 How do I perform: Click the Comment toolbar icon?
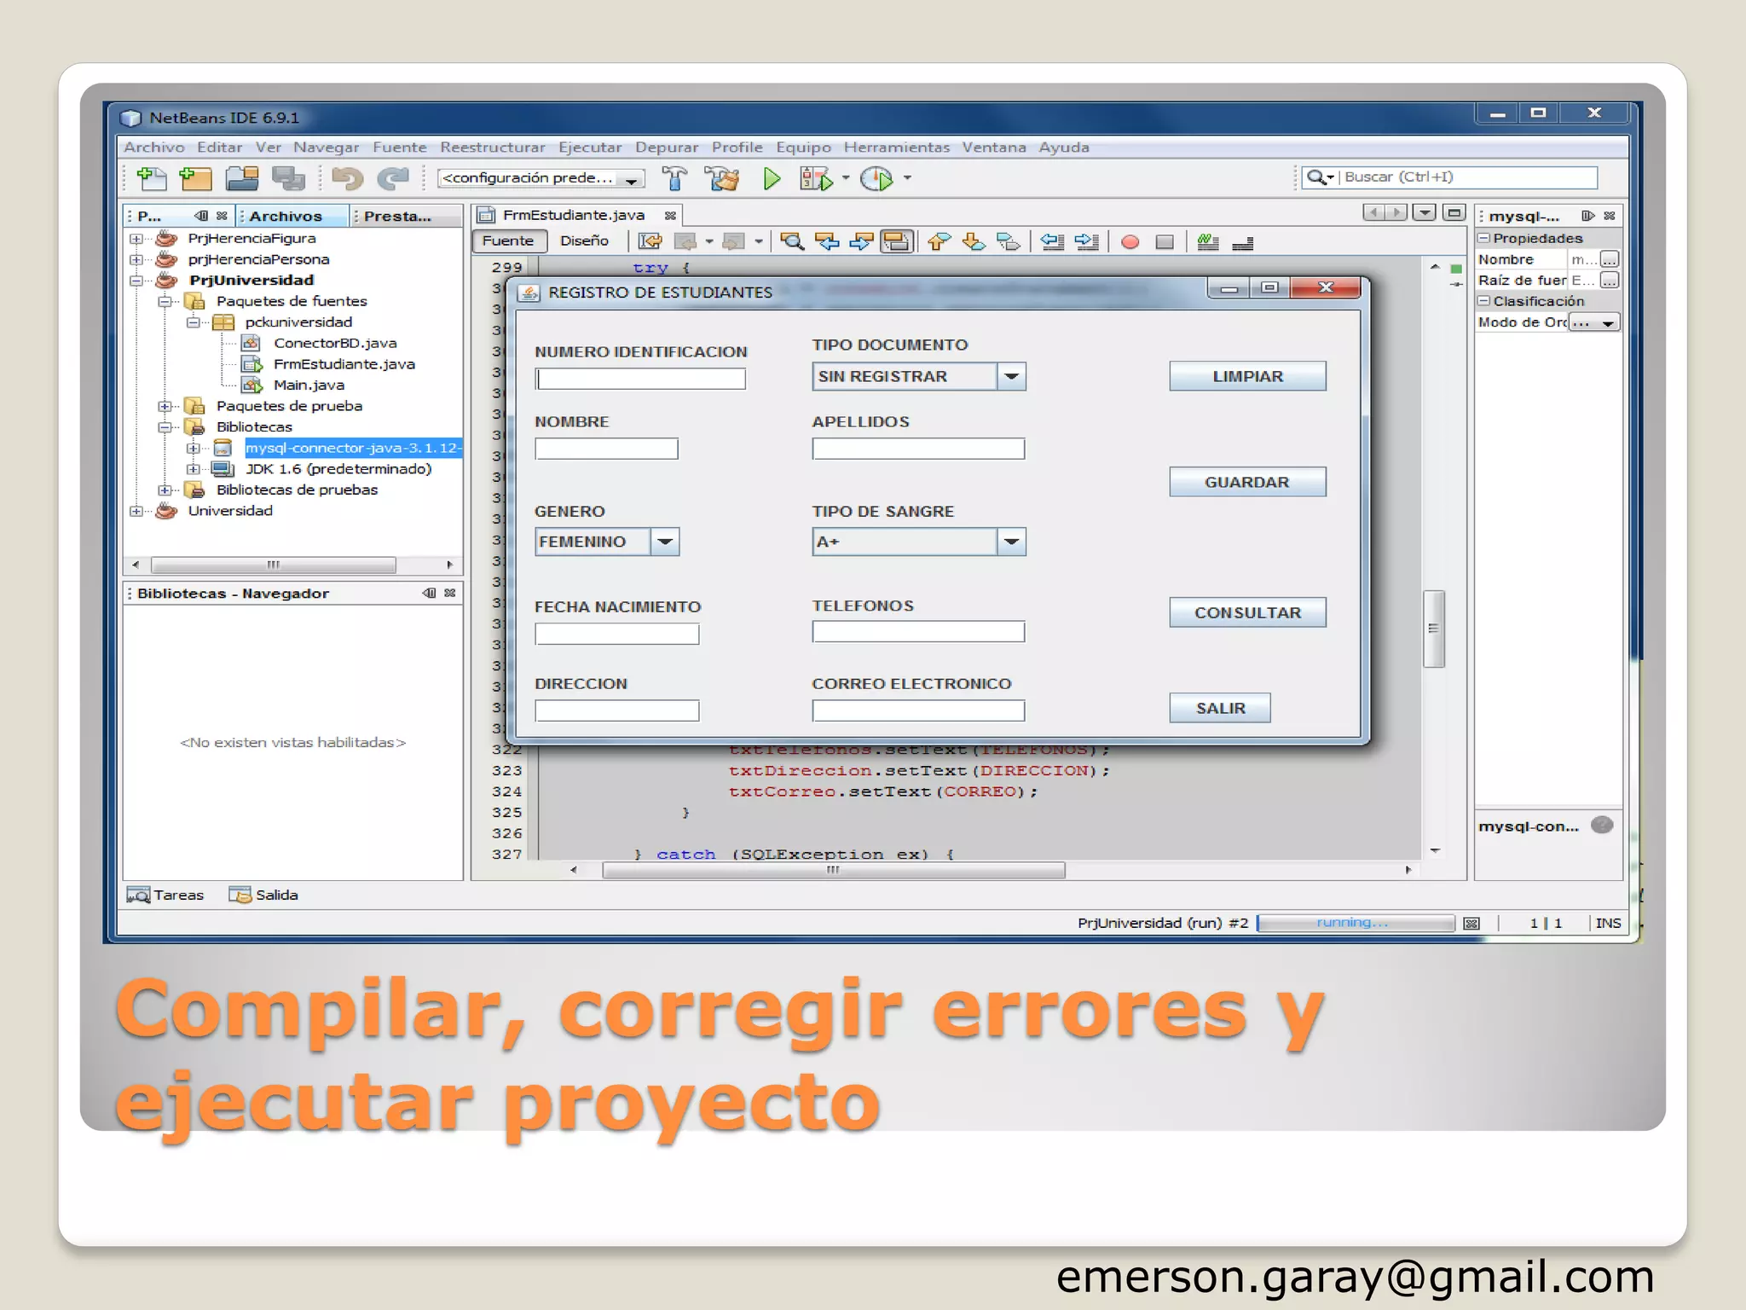[x=1207, y=241]
